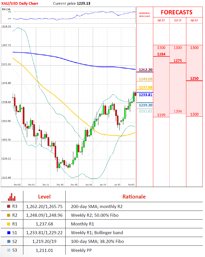Click the S2 steel-blue color square

(9, 241)
